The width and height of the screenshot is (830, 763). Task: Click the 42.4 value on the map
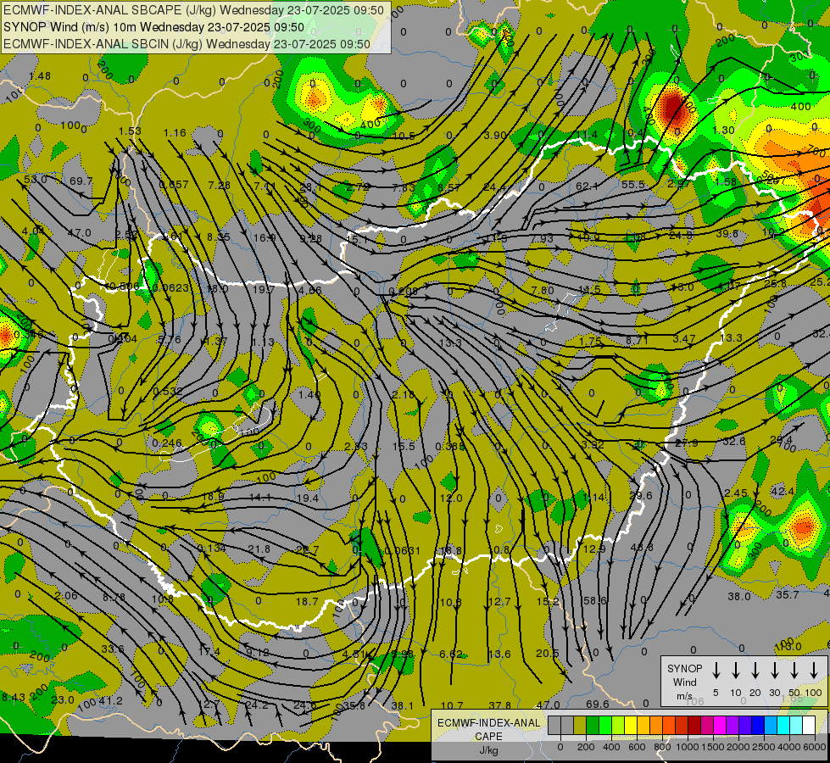pyautogui.click(x=783, y=492)
